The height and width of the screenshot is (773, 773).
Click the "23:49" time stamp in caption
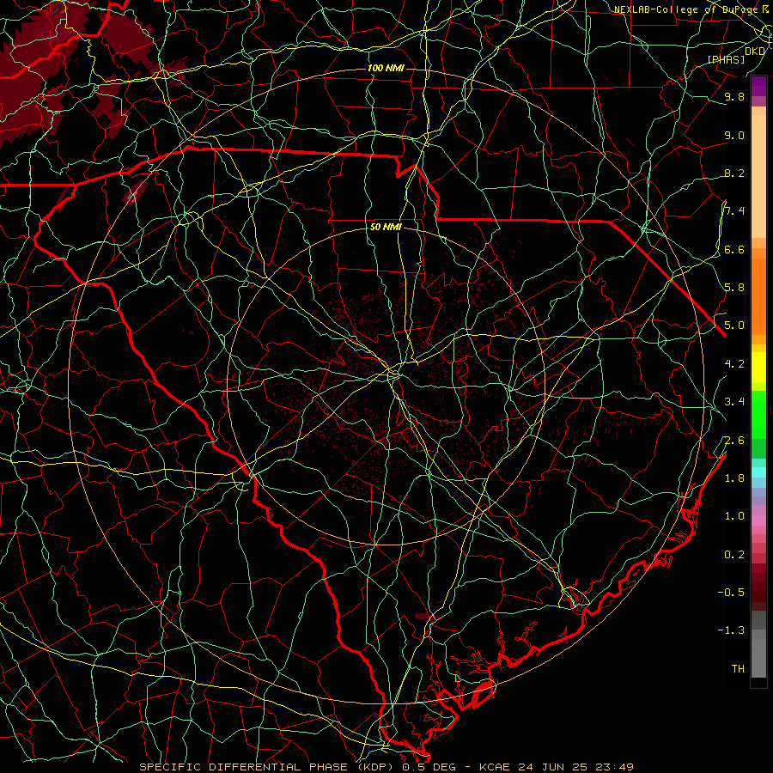(x=614, y=767)
